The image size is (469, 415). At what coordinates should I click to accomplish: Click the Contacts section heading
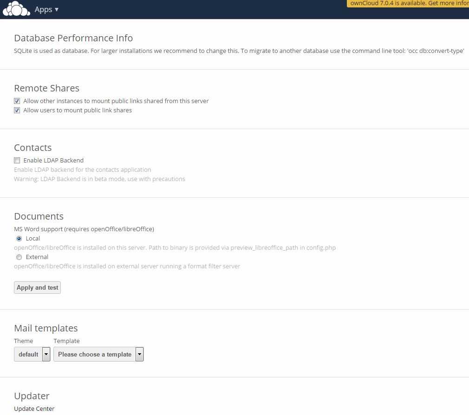[x=33, y=148]
